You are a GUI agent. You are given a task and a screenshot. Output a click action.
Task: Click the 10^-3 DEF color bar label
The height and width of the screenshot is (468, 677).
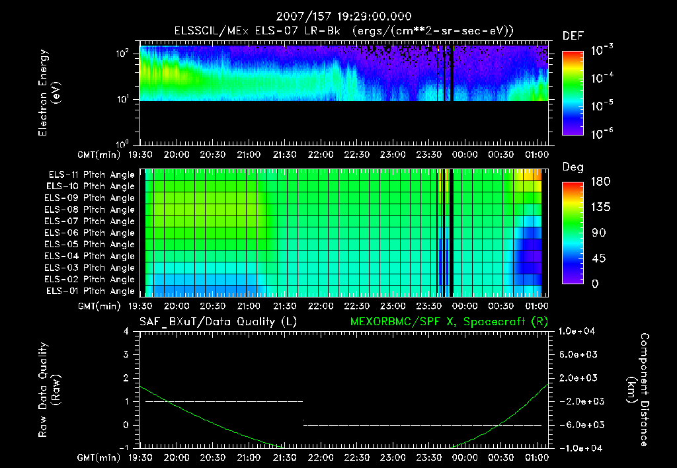coord(602,50)
